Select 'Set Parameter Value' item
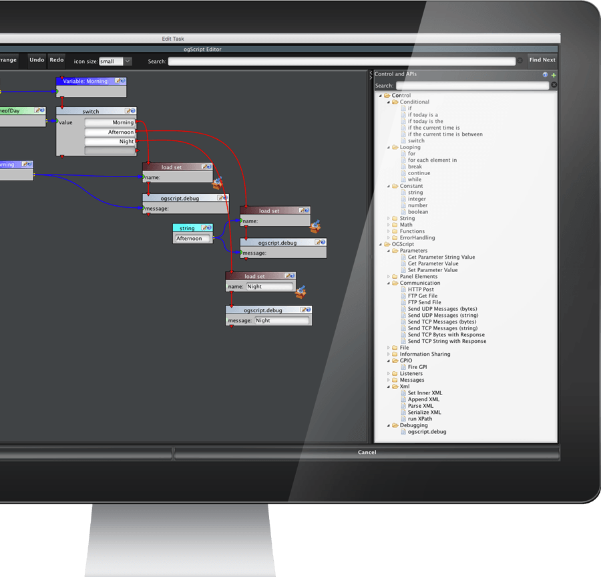The height and width of the screenshot is (577, 601). click(x=432, y=271)
